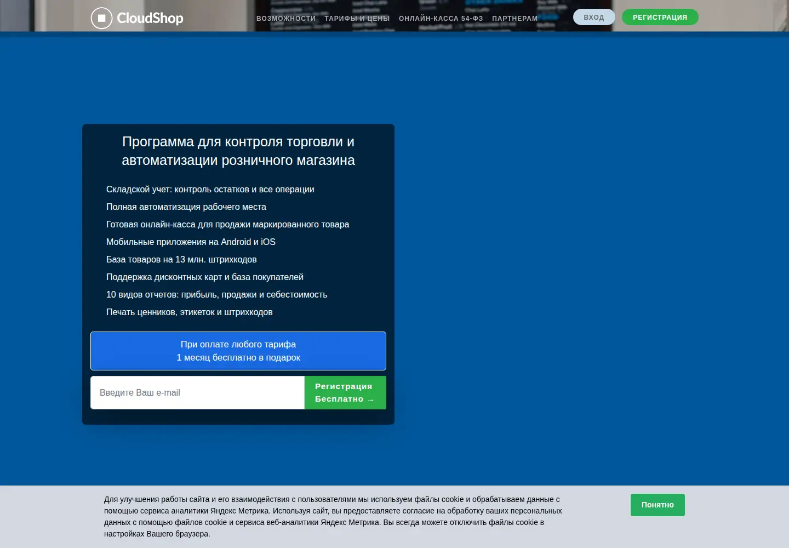The height and width of the screenshot is (548, 789).
Task: Click 'Мобильные приложения на Android и iOS'
Action: pos(191,242)
